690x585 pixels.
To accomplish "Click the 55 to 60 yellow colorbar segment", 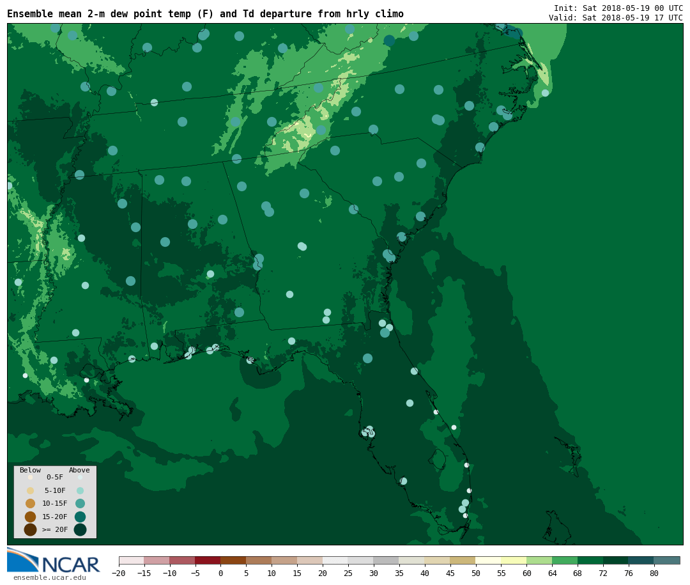I will pyautogui.click(x=514, y=560).
